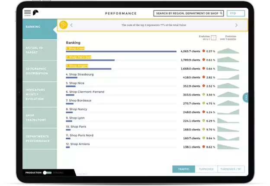Open Actual vs Target sidebar tab

40,50
